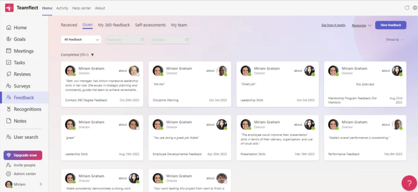Click the Feb 16th 2023 date

305,154
